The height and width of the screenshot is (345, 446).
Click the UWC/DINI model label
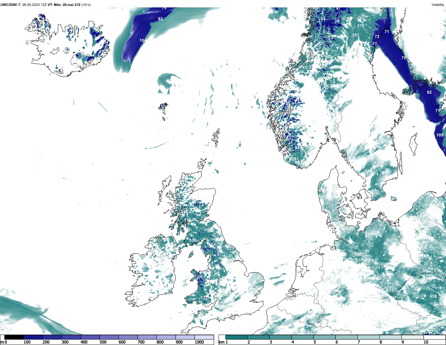click(x=9, y=5)
